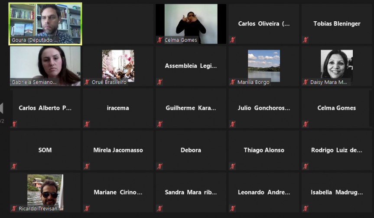Click muted mic icon beside Marilia Borgo
374x218 pixels.
point(233,82)
